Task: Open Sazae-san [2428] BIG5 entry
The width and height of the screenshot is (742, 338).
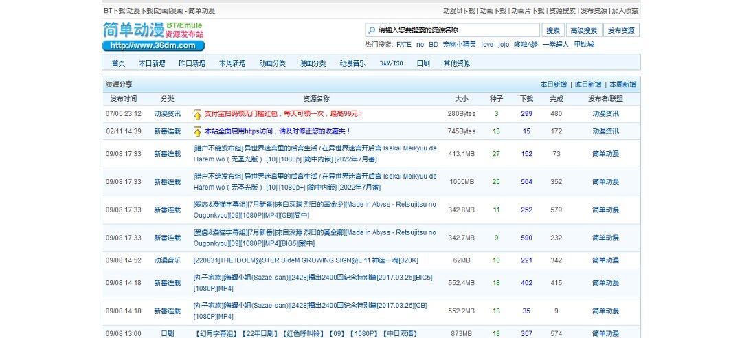Action: point(313,282)
